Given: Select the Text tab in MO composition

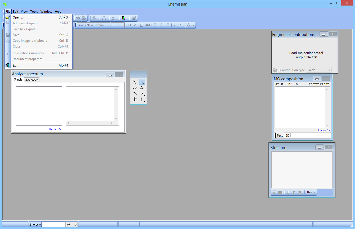Looking at the screenshot, I should [280, 135].
